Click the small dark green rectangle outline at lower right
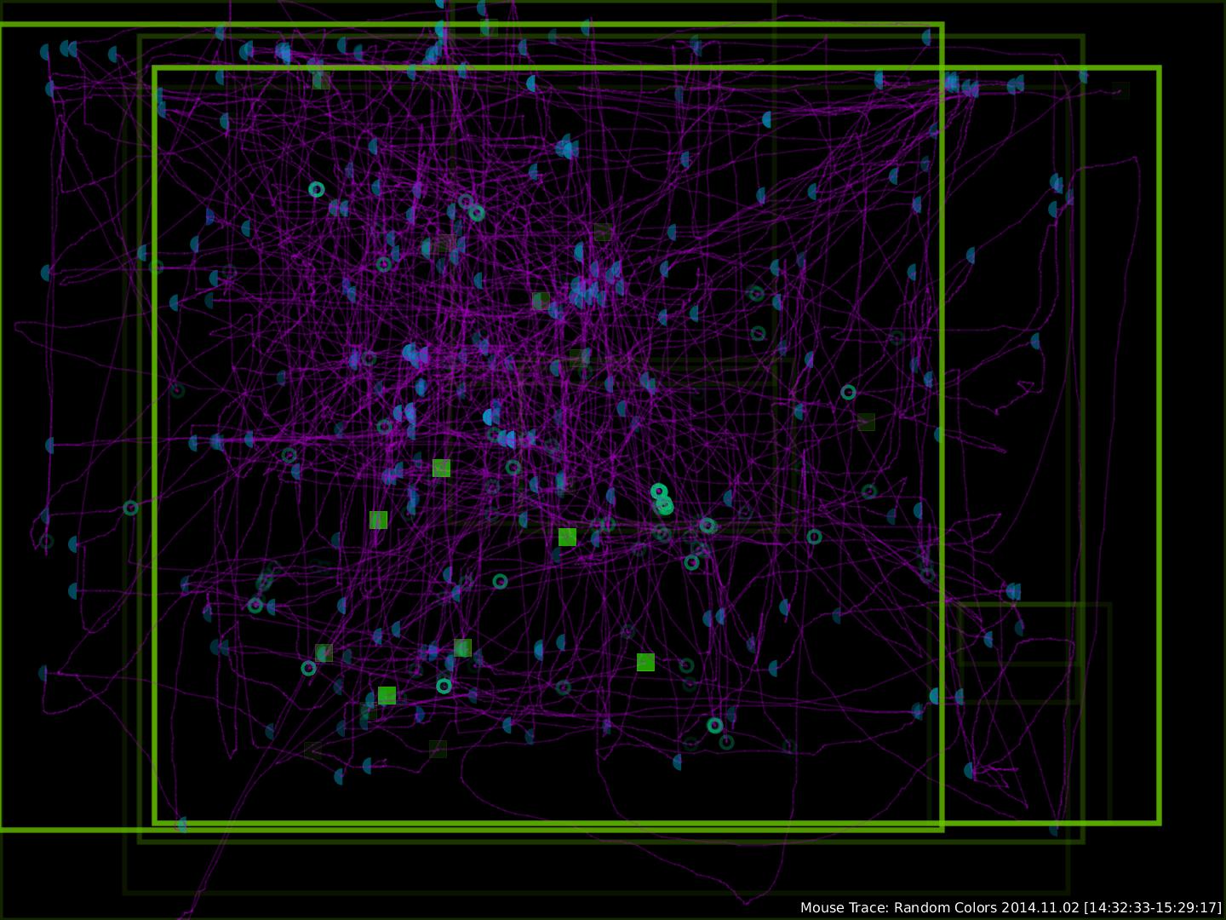Image resolution: width=1226 pixels, height=920 pixels. point(1020,635)
